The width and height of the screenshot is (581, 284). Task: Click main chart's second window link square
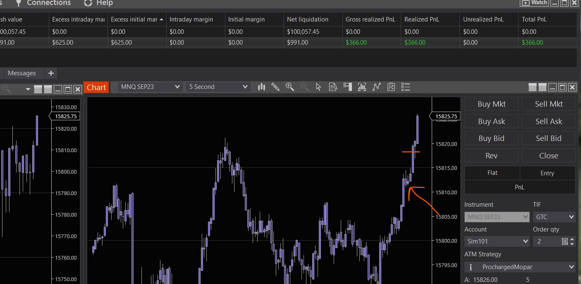[543, 87]
